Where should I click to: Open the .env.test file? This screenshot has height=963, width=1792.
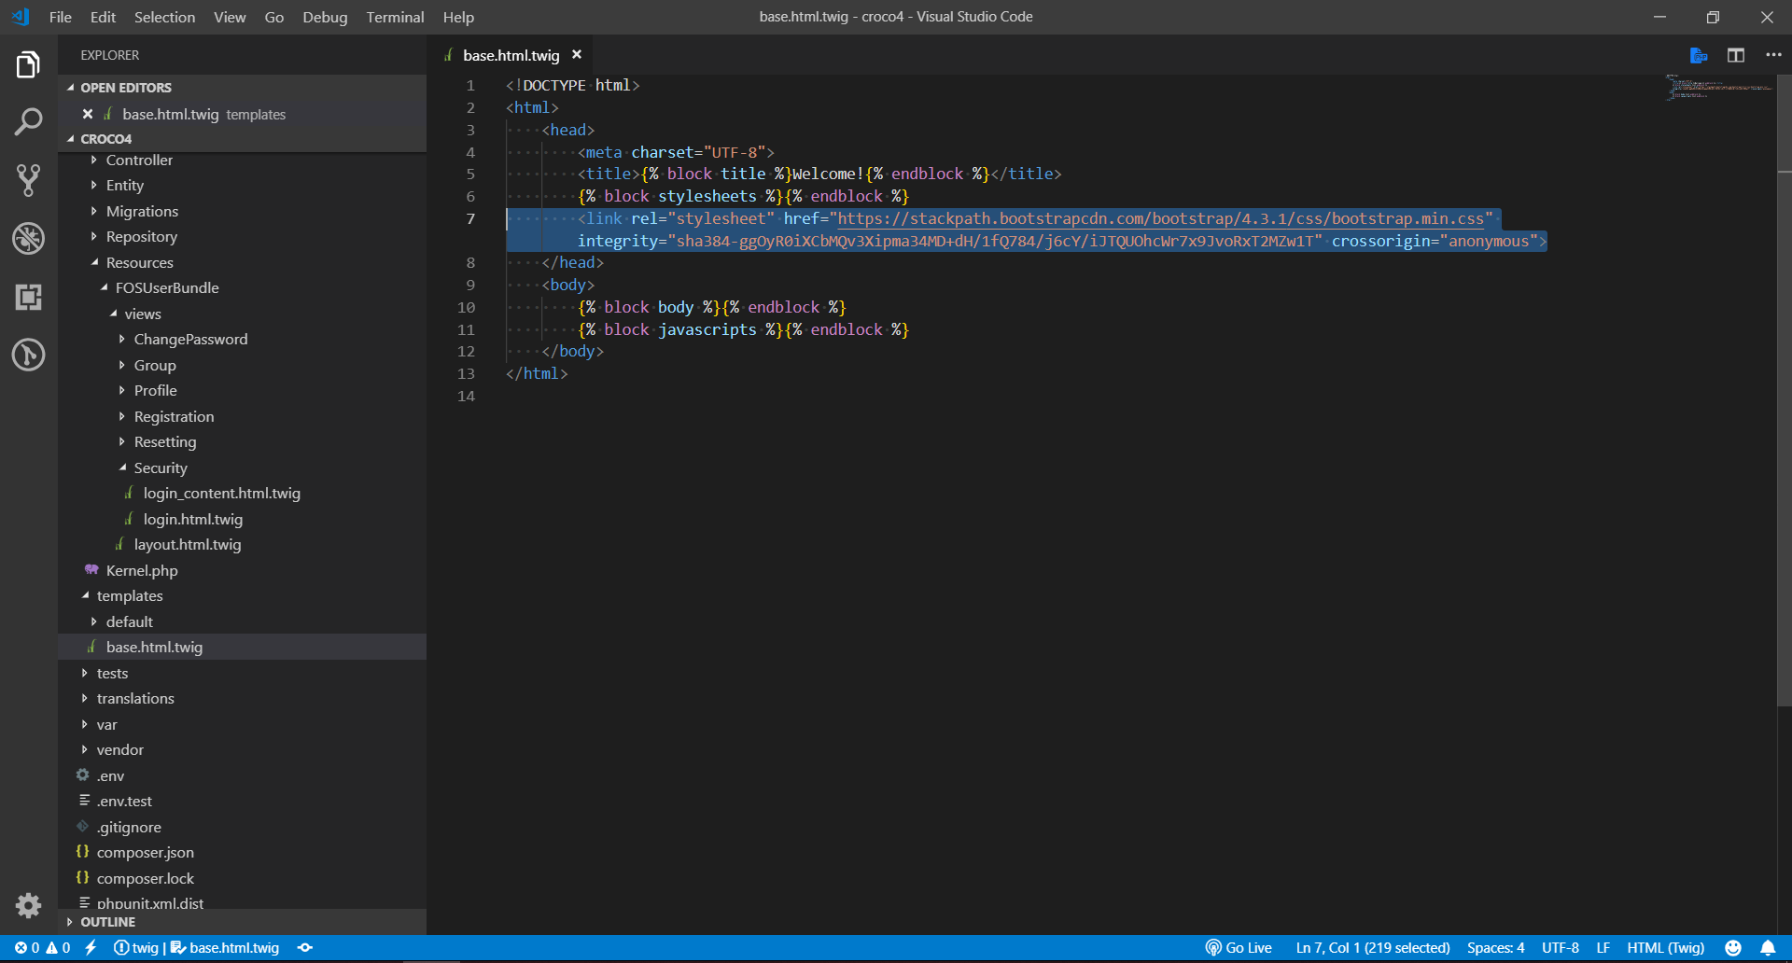coord(124,802)
